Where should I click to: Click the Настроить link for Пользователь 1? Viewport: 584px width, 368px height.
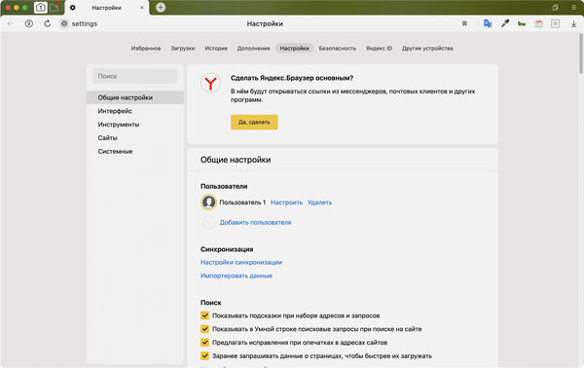[286, 202]
